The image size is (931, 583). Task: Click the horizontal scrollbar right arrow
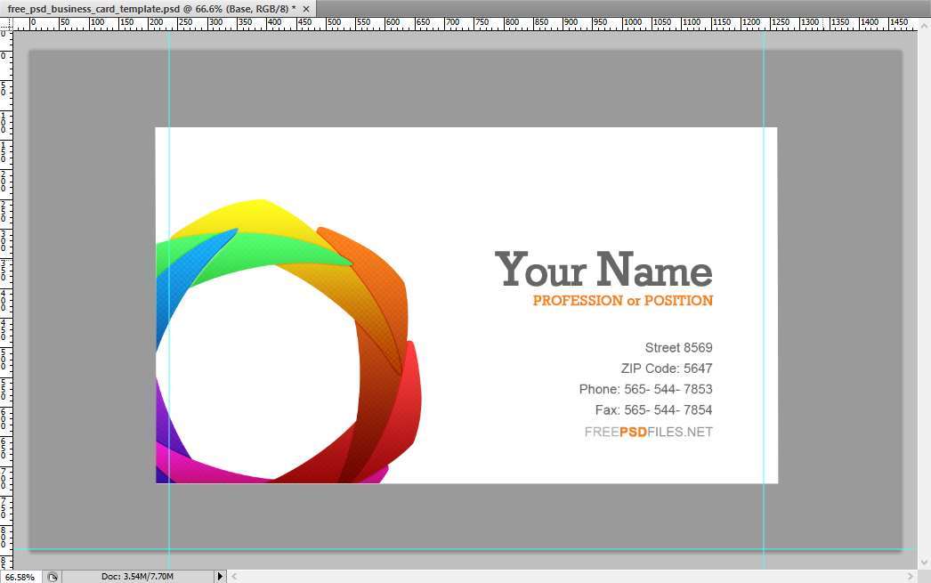click(x=911, y=576)
